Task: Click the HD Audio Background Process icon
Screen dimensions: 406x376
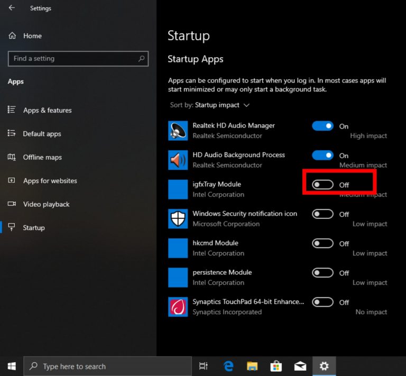Action: pyautogui.click(x=178, y=160)
